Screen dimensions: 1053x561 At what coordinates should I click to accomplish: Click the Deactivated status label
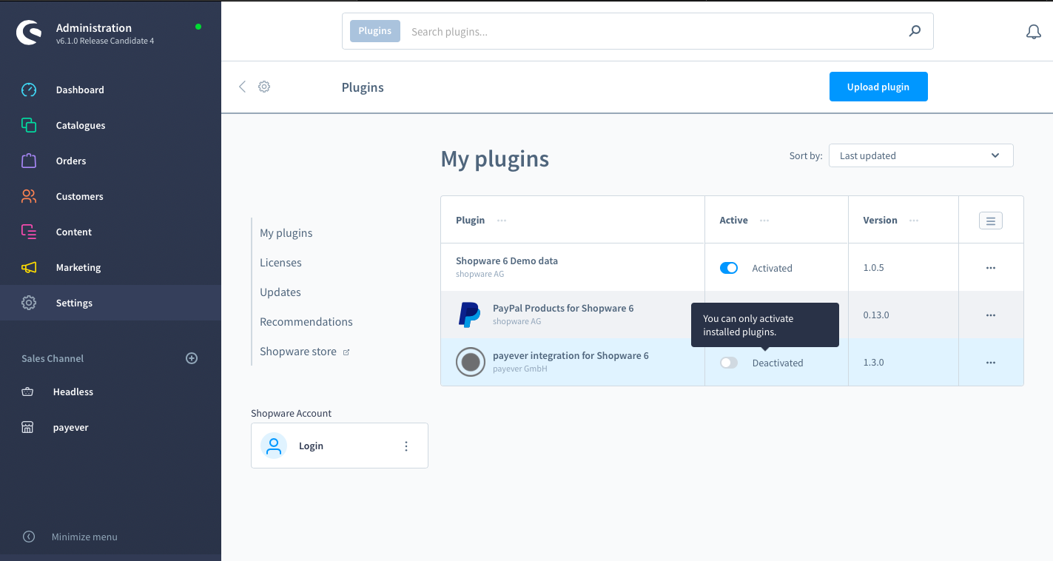click(778, 363)
